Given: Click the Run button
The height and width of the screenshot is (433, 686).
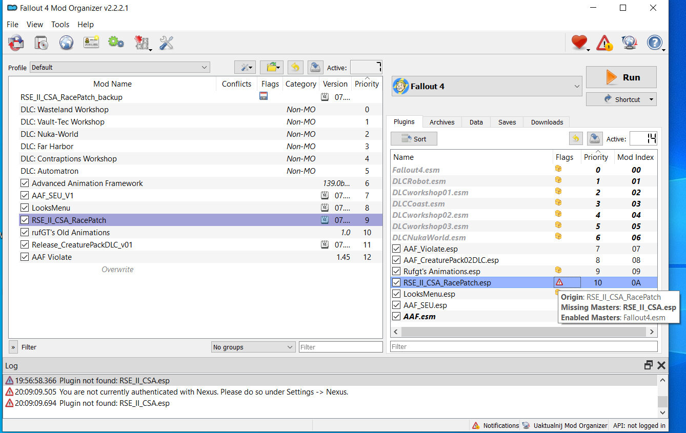Looking at the screenshot, I should pos(621,77).
